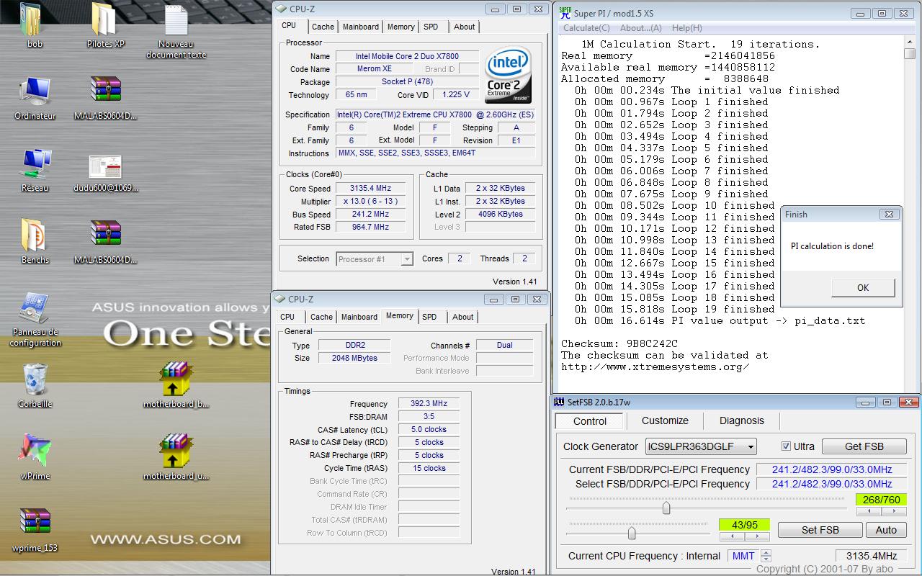Switch to CPU tab in lower CPU-Z

pyautogui.click(x=287, y=317)
